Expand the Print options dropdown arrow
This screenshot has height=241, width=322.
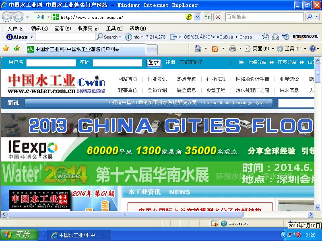[x=240, y=49]
